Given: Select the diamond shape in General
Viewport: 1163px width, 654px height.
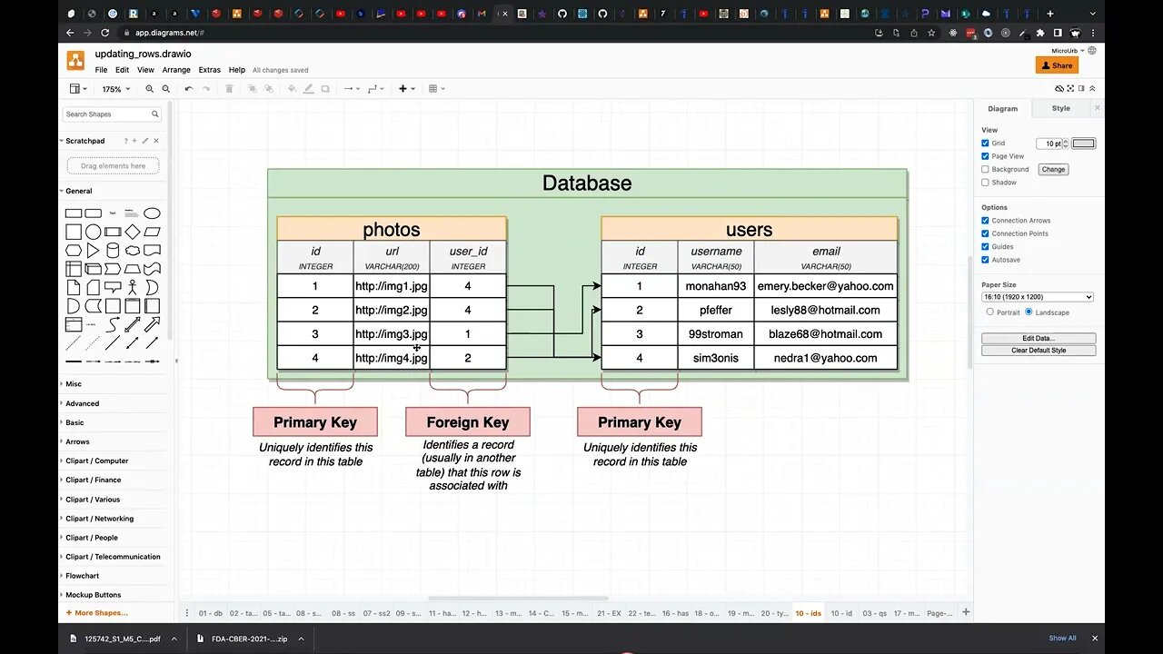Looking at the screenshot, I should coord(133,232).
